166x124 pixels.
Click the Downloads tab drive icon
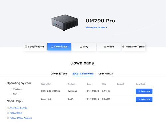52,47
